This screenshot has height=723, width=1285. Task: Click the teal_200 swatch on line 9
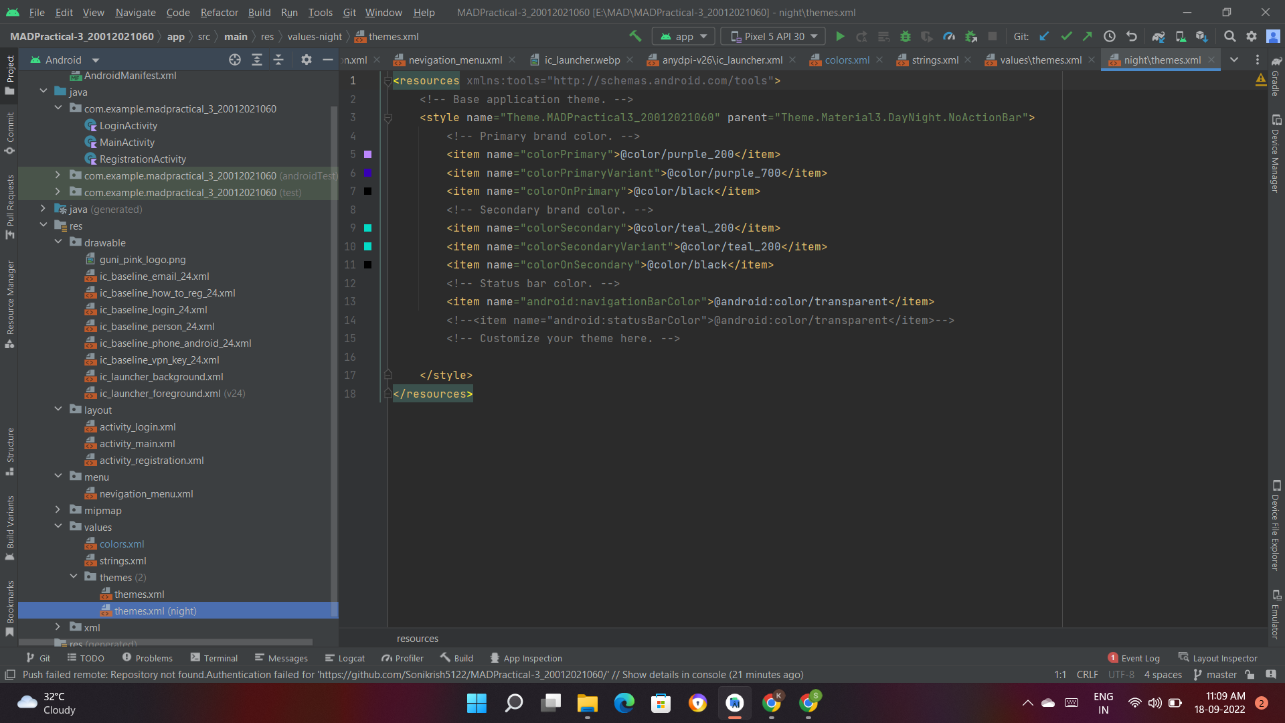(x=367, y=228)
